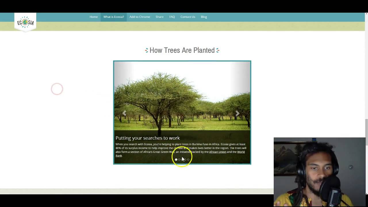This screenshot has height=207, width=368.
Task: Click the How Trees Are Planted heading
Action: 182,50
